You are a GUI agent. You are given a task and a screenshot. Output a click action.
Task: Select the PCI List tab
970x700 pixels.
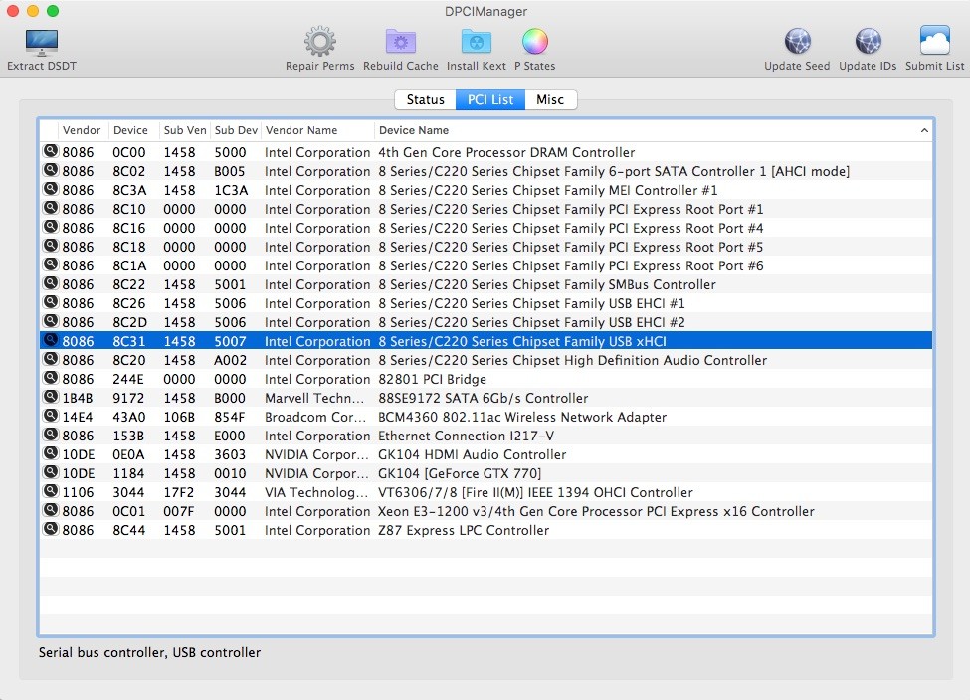click(490, 100)
